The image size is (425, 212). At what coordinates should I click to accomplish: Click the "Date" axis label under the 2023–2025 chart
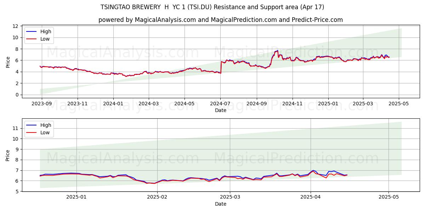tap(220, 111)
